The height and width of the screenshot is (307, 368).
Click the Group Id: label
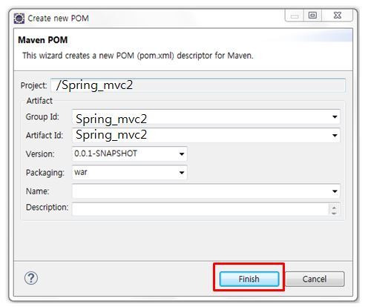(42, 116)
